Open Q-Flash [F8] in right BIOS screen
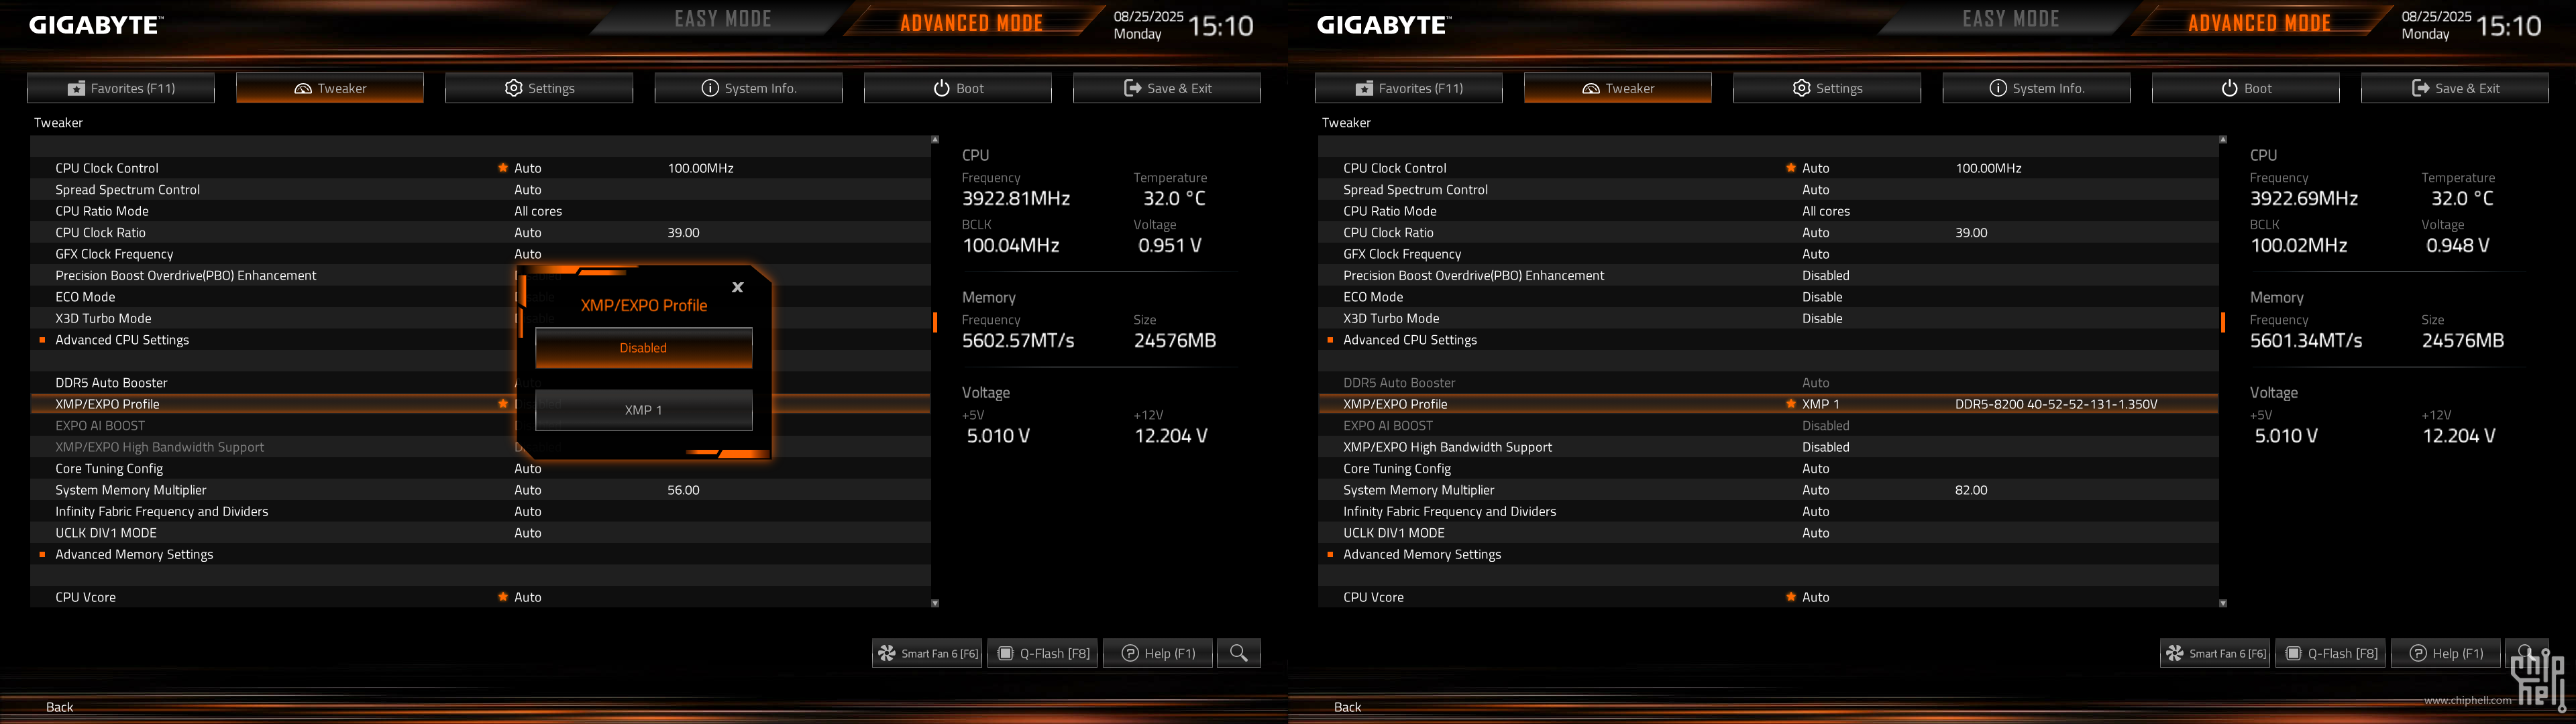Image resolution: width=2576 pixels, height=724 pixels. coord(2330,653)
